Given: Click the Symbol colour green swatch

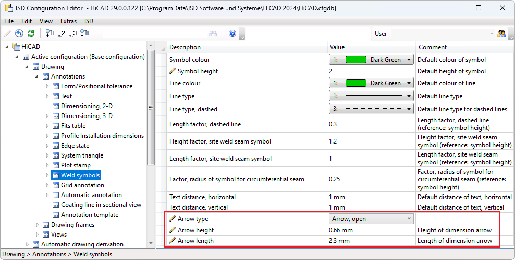Looking at the screenshot, I should click(355, 60).
